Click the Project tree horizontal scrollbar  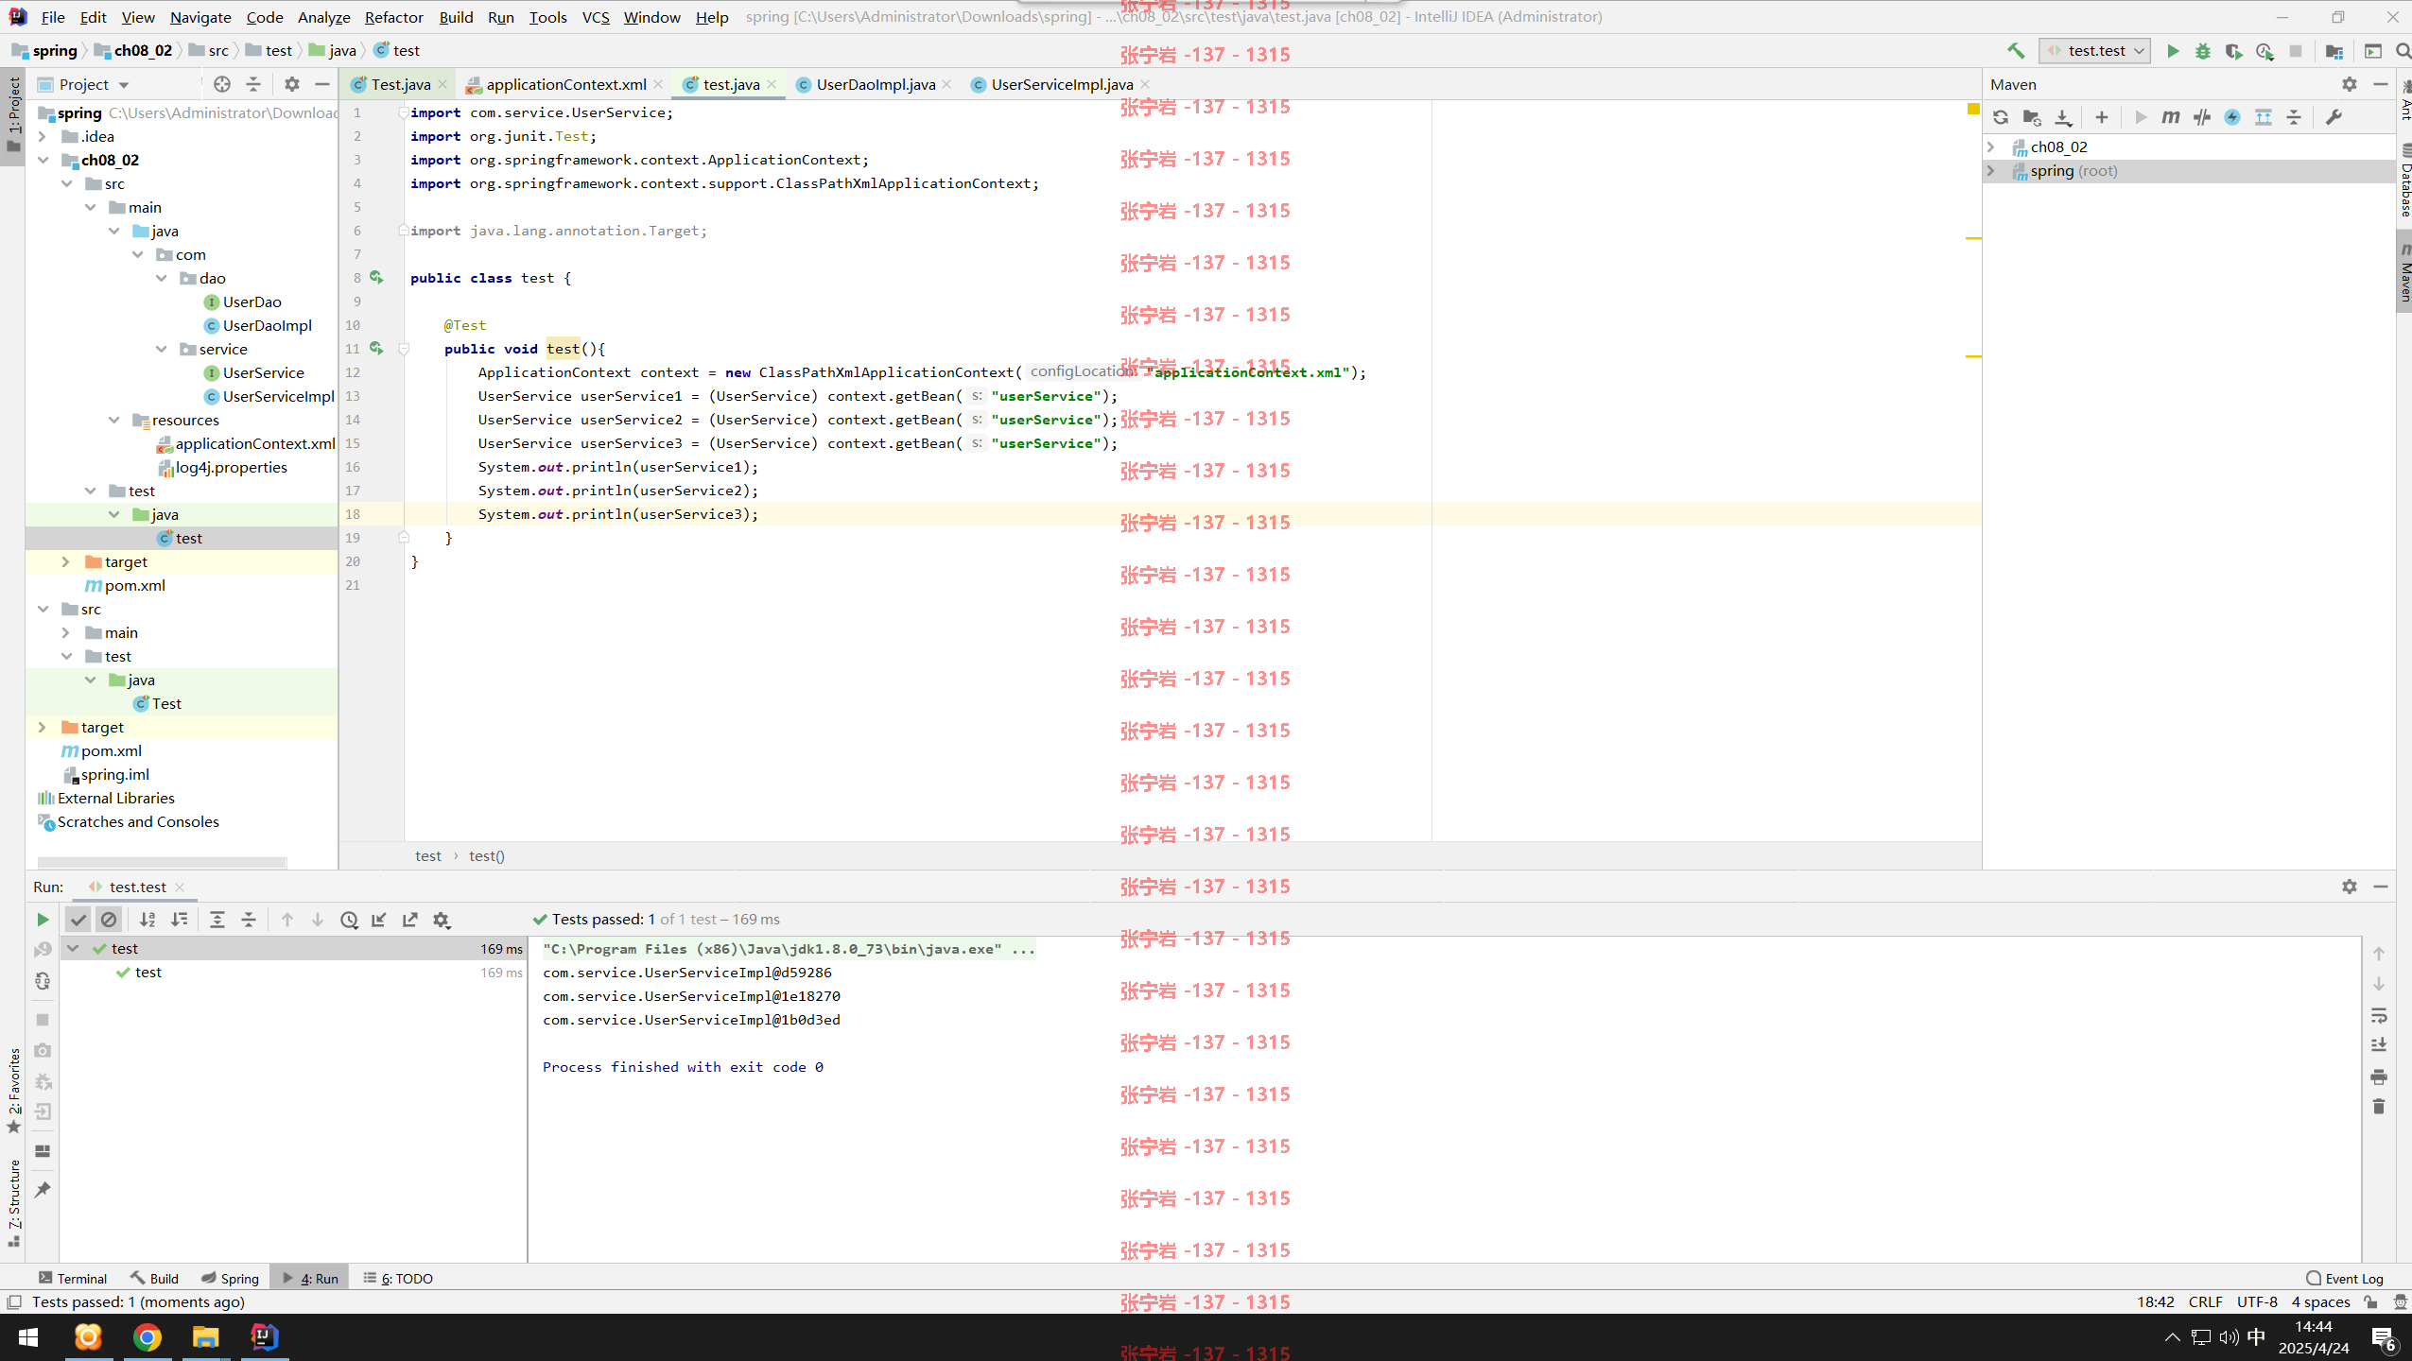click(162, 862)
